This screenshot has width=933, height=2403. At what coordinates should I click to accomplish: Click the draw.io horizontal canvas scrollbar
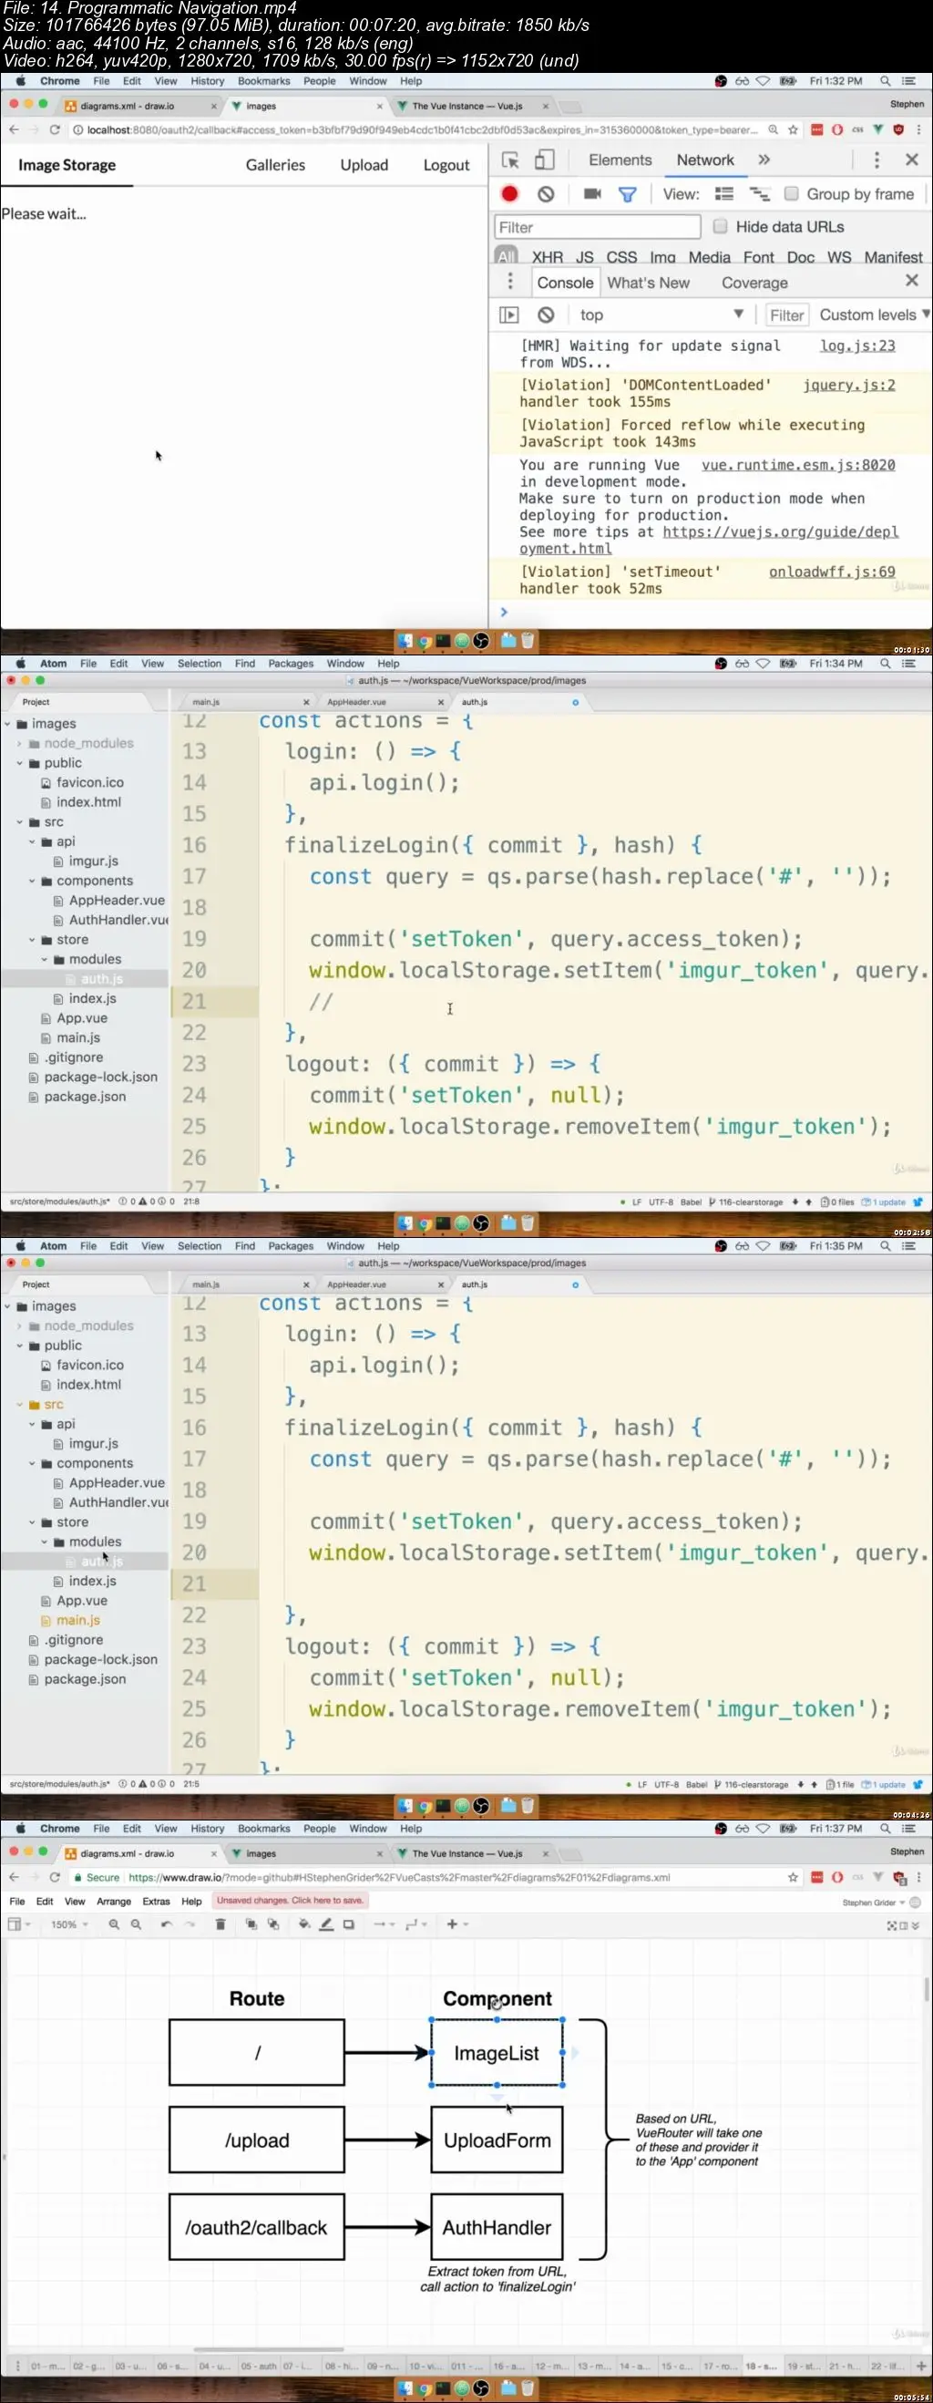(x=271, y=2350)
